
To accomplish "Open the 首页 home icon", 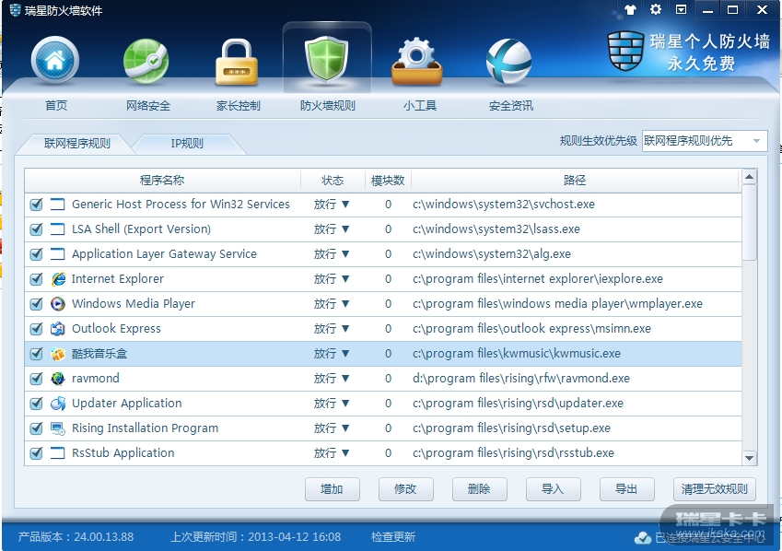I will pos(55,62).
